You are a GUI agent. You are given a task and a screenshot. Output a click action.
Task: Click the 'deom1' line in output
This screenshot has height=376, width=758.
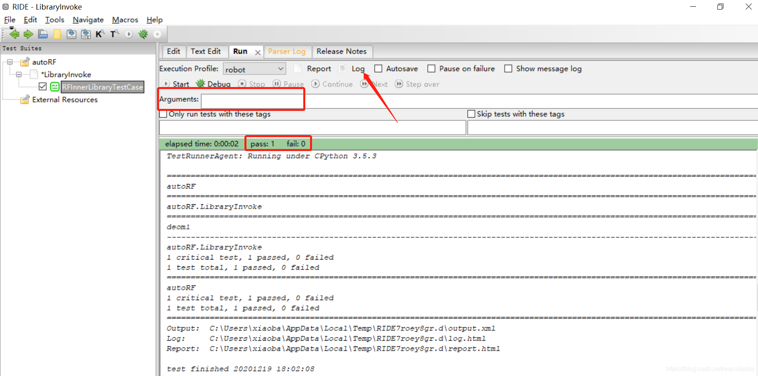tap(178, 227)
